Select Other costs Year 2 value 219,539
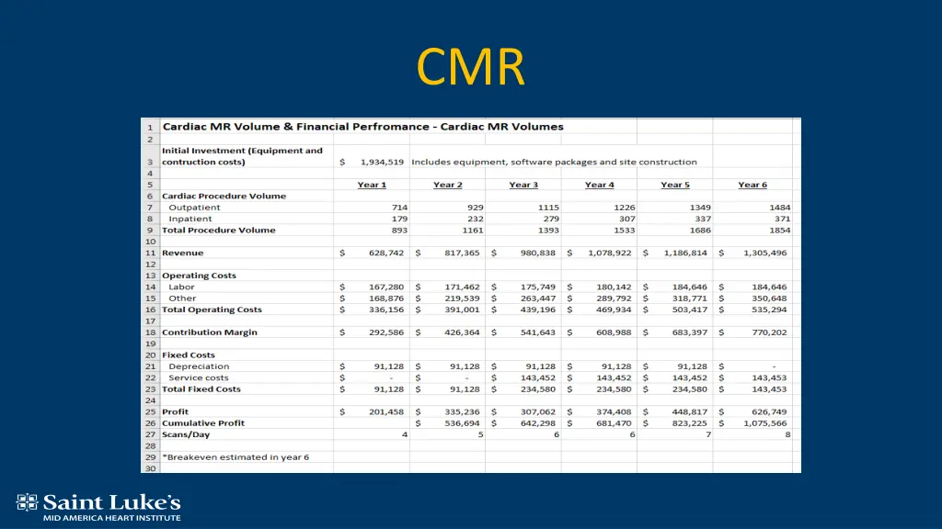Viewport: 942px width, 529px height. tap(462, 298)
